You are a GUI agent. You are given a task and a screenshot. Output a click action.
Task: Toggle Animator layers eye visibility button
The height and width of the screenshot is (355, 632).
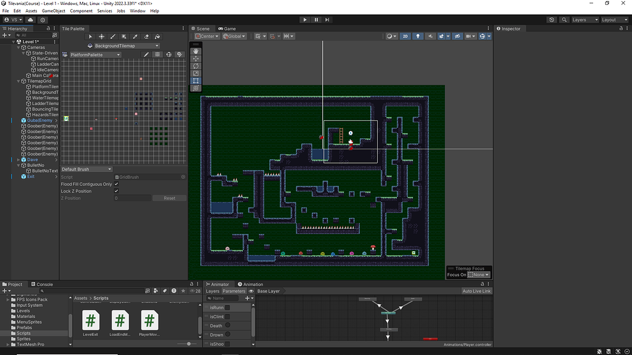pyautogui.click(x=251, y=291)
